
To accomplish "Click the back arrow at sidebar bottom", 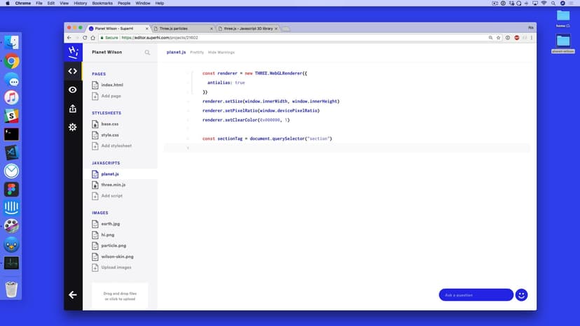I will click(x=72, y=295).
